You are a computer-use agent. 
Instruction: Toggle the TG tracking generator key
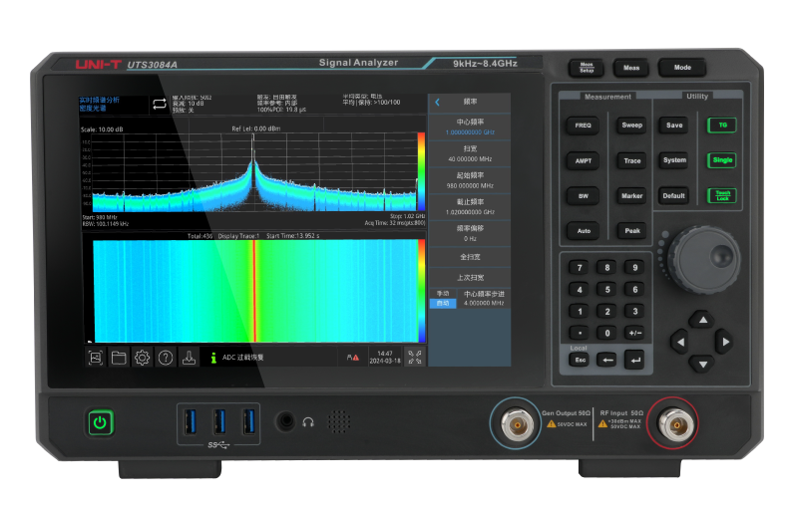pos(720,126)
